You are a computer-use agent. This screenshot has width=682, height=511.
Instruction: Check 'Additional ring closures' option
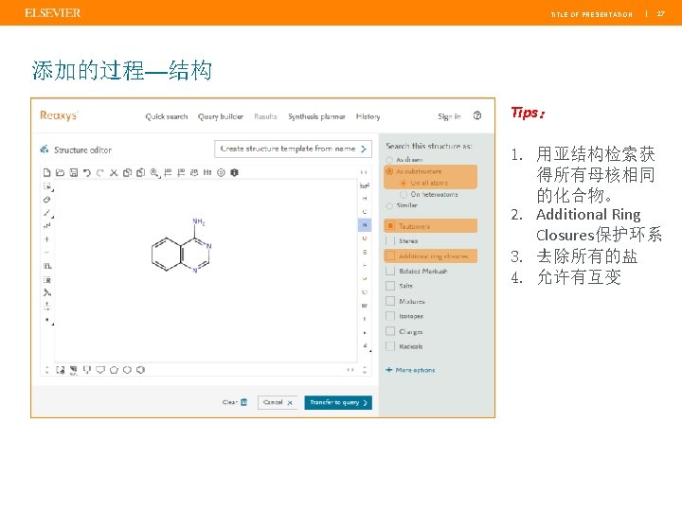click(x=390, y=255)
